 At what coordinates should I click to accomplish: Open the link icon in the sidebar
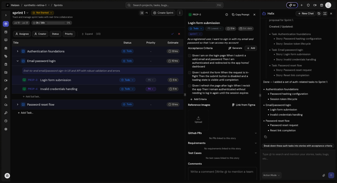click(x=6, y=89)
